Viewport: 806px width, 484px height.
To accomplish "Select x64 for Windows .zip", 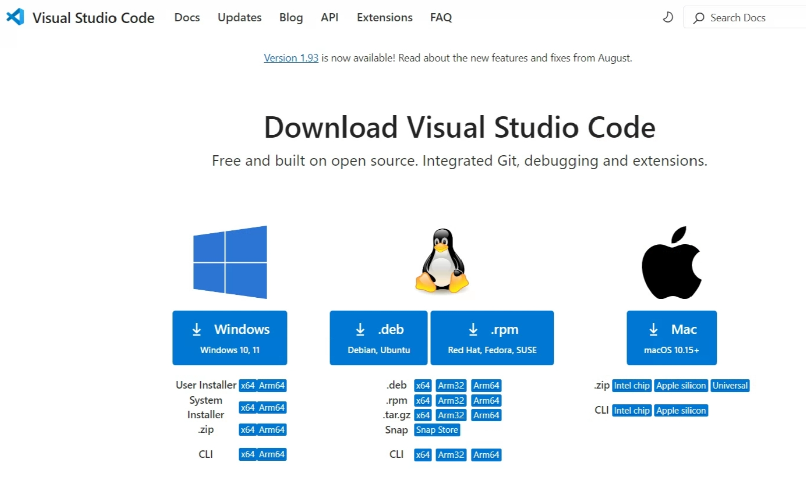I will [x=248, y=430].
